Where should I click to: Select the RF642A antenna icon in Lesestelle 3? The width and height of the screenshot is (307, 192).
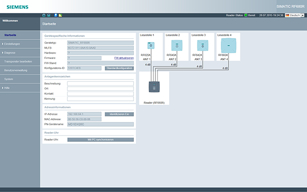coord(203,45)
